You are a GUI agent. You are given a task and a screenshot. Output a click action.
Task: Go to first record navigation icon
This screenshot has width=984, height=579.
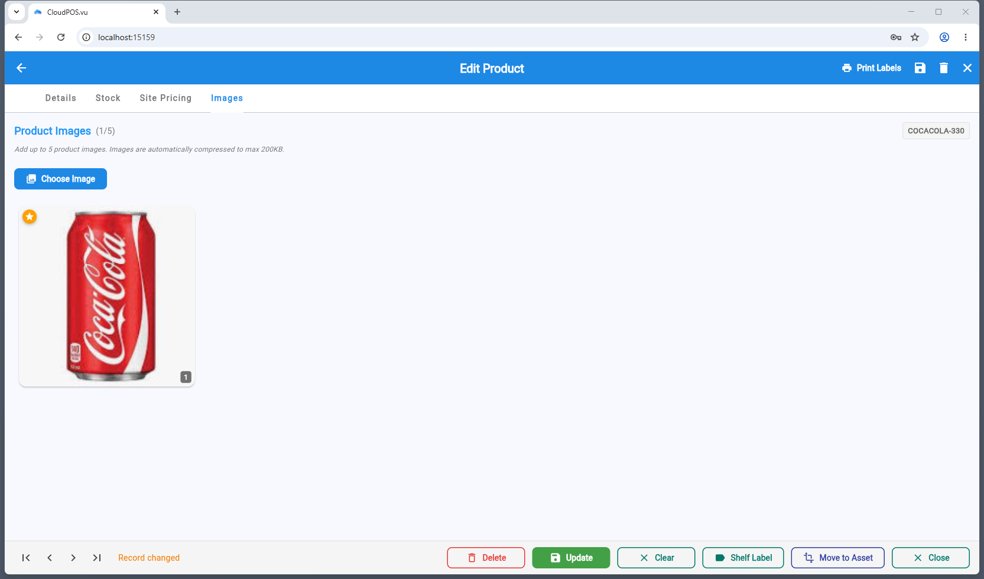[x=26, y=558]
